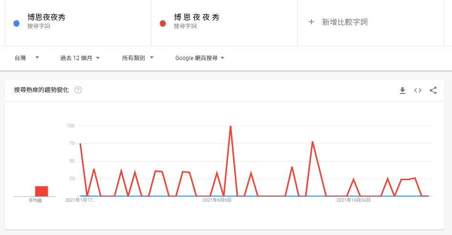This screenshot has width=452, height=235.
Task: Edit the spaced term 博 恩 夜 夜 秀 (red)
Action: [197, 17]
